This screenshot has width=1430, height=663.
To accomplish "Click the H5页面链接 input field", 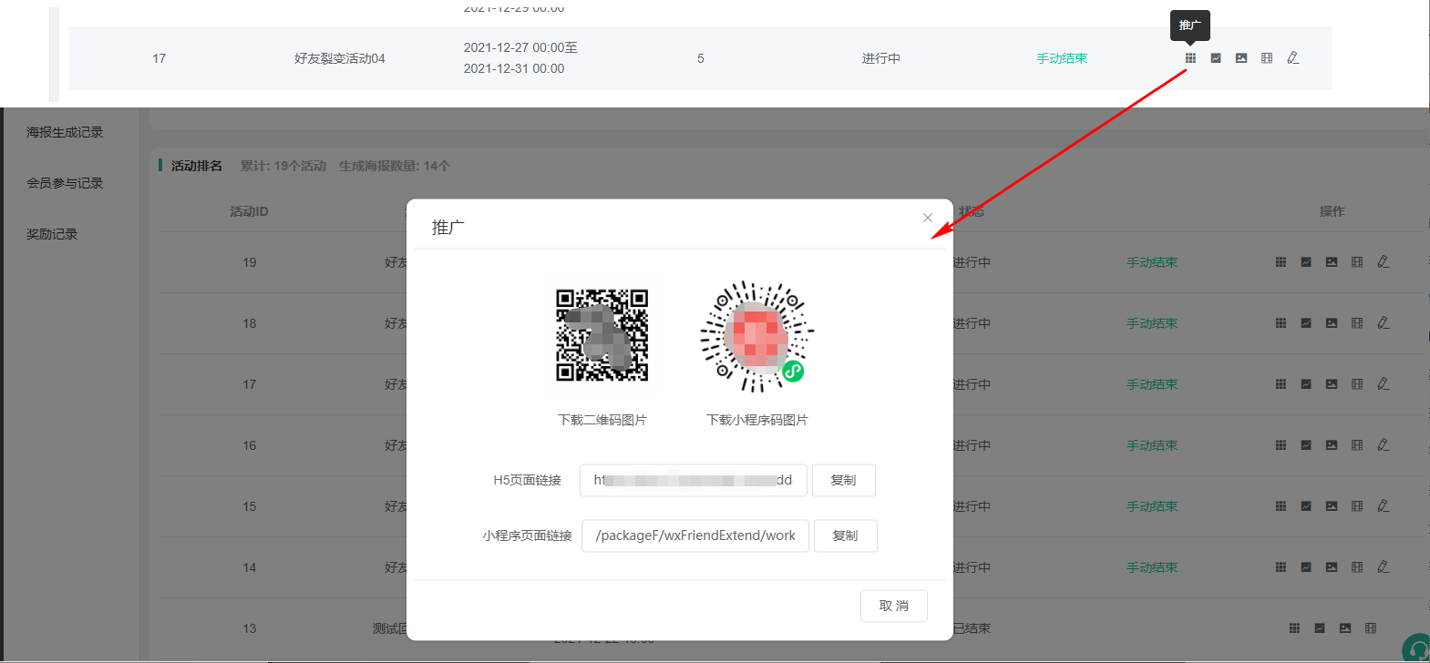I will click(693, 480).
